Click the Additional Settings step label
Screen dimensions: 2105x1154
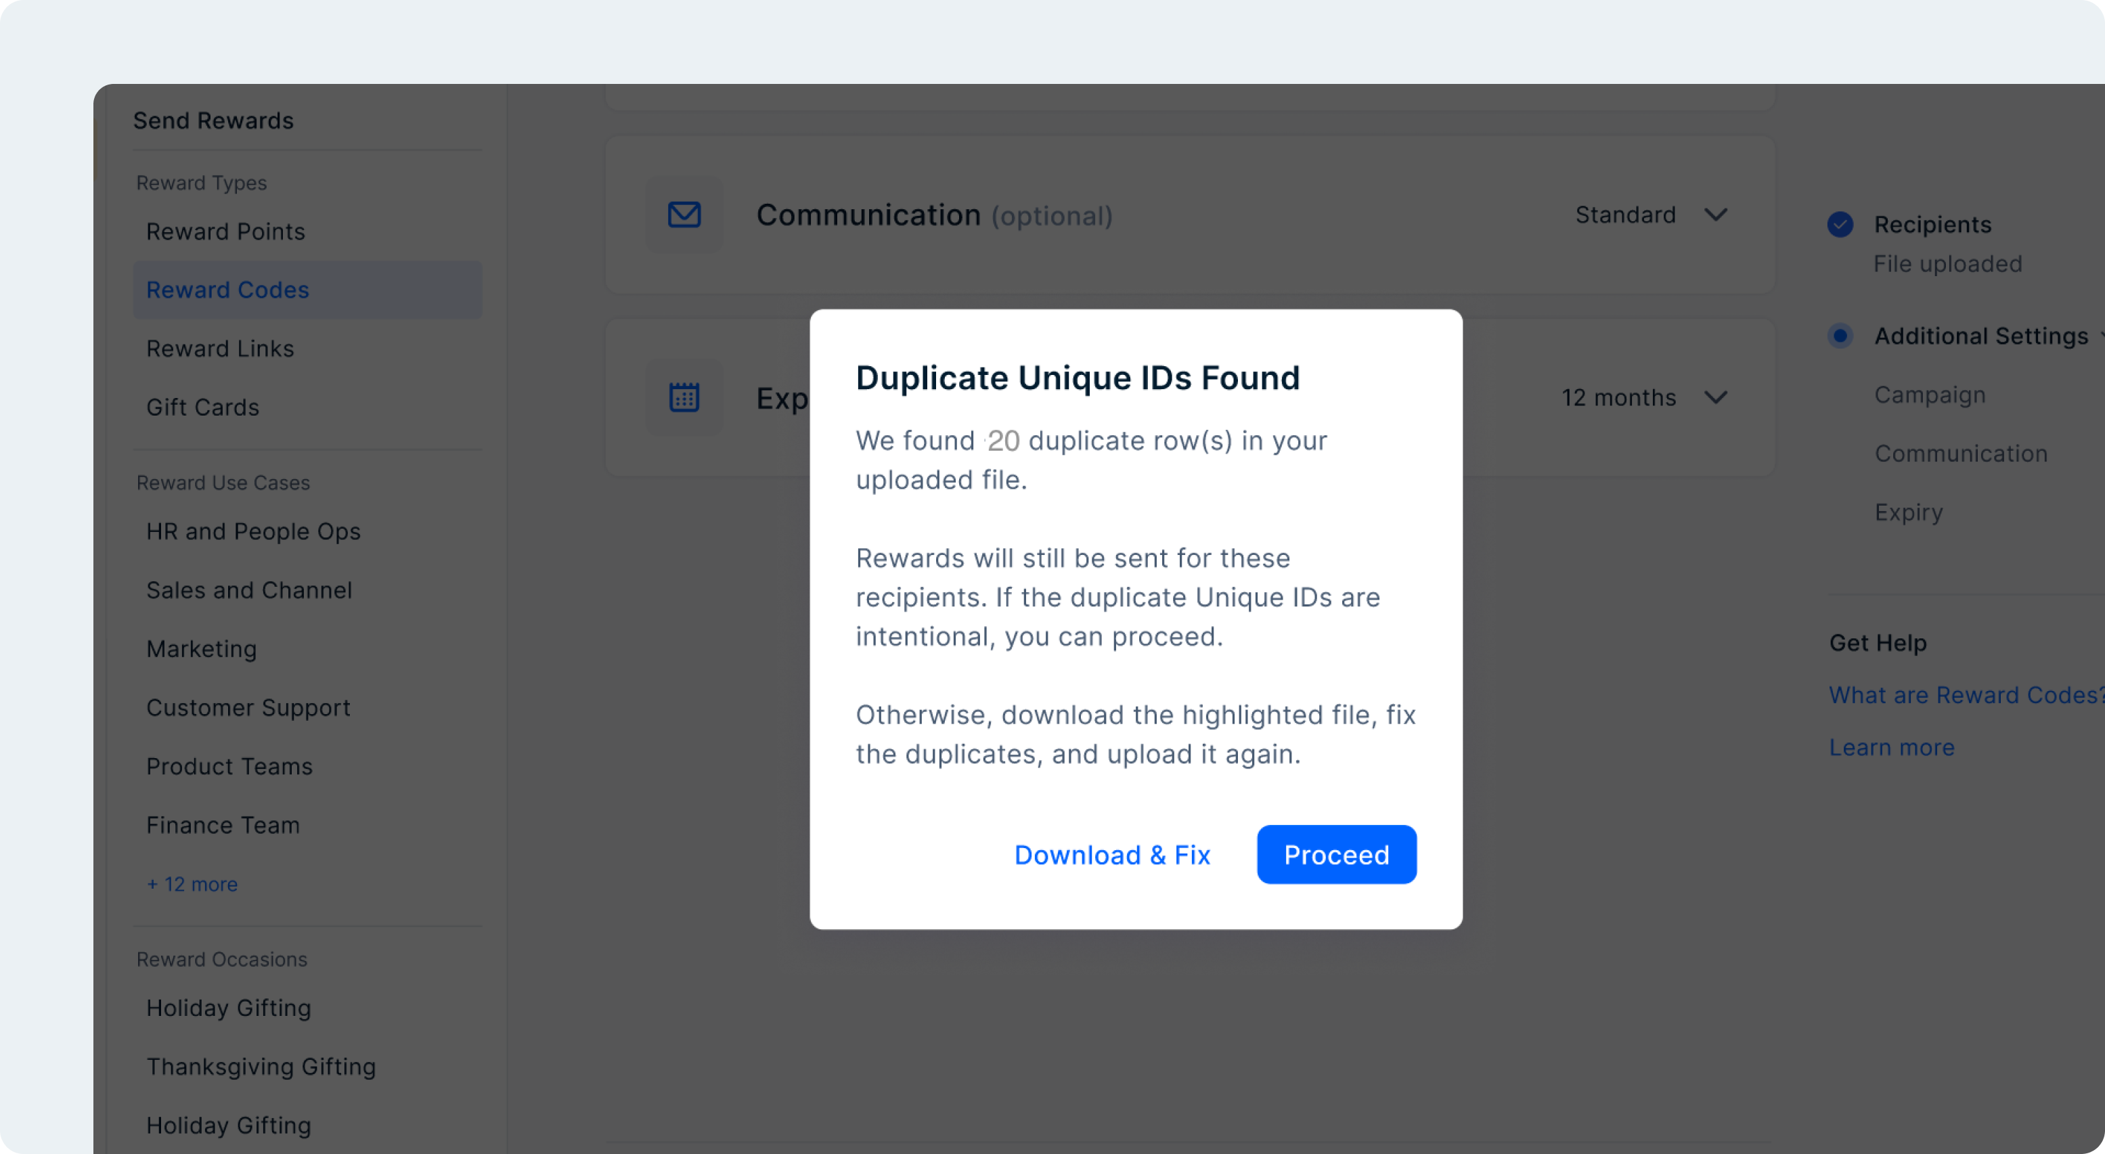[x=1980, y=336]
